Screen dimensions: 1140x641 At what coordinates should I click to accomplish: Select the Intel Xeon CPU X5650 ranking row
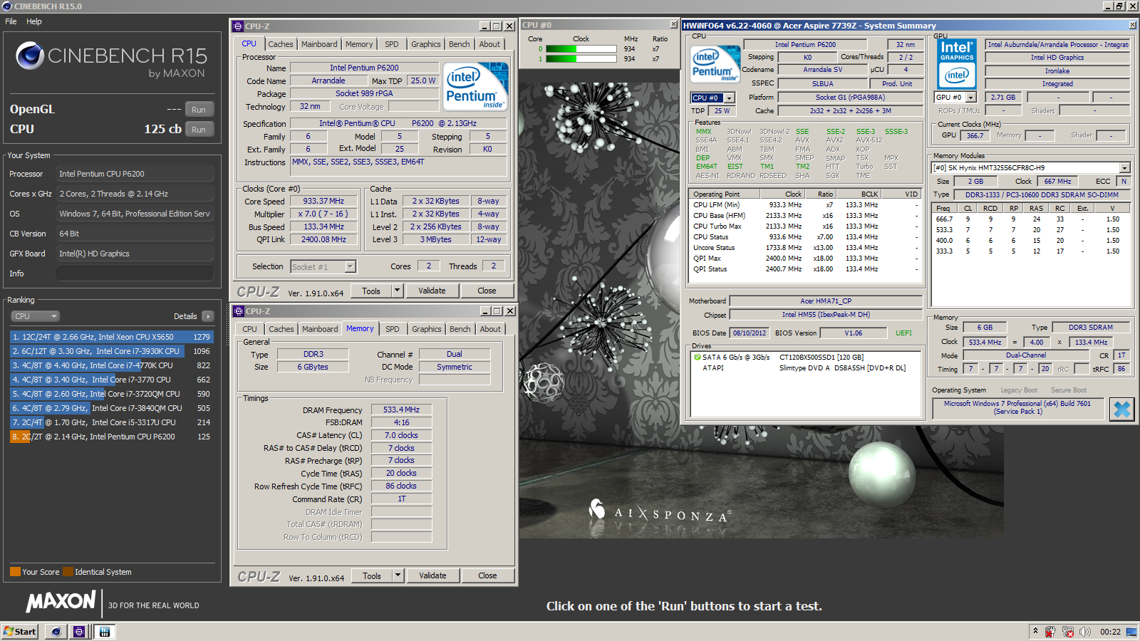[x=111, y=337]
